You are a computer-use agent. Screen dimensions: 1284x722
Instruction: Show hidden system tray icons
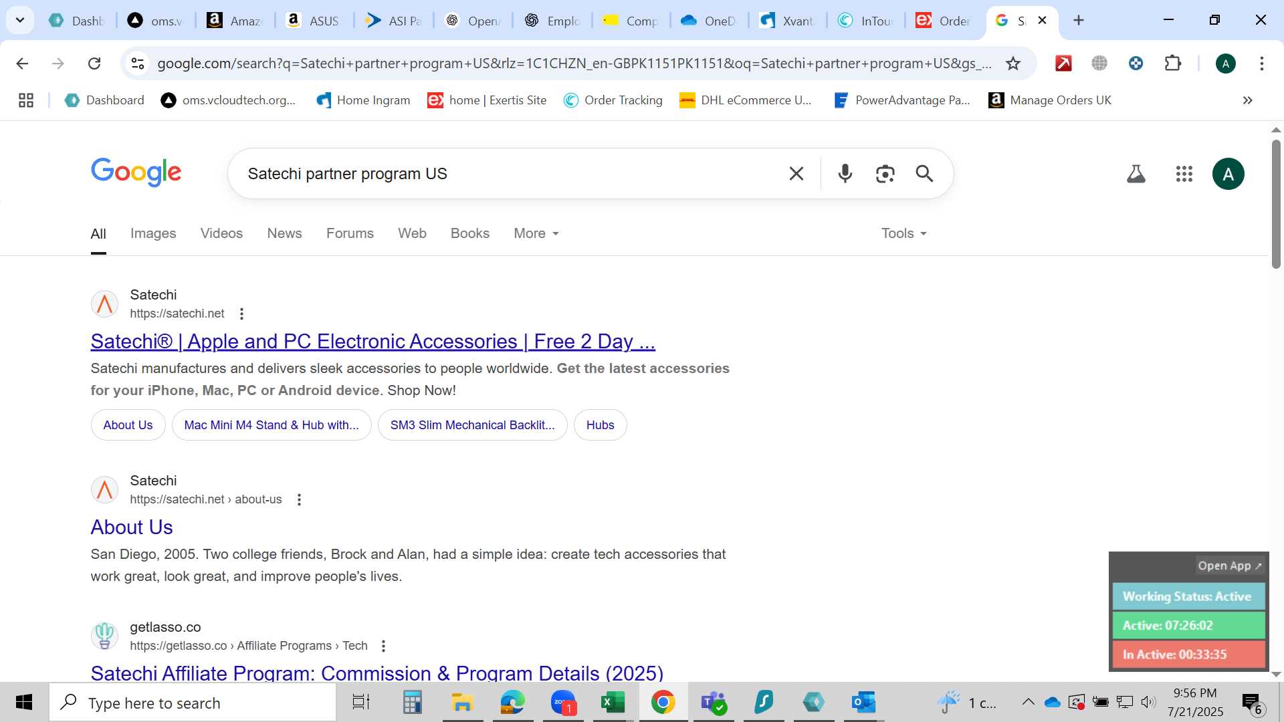tap(1028, 703)
